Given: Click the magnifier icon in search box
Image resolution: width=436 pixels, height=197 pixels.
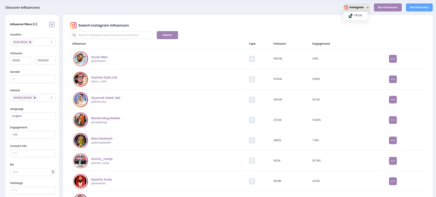Looking at the screenshot, I should coord(75,35).
